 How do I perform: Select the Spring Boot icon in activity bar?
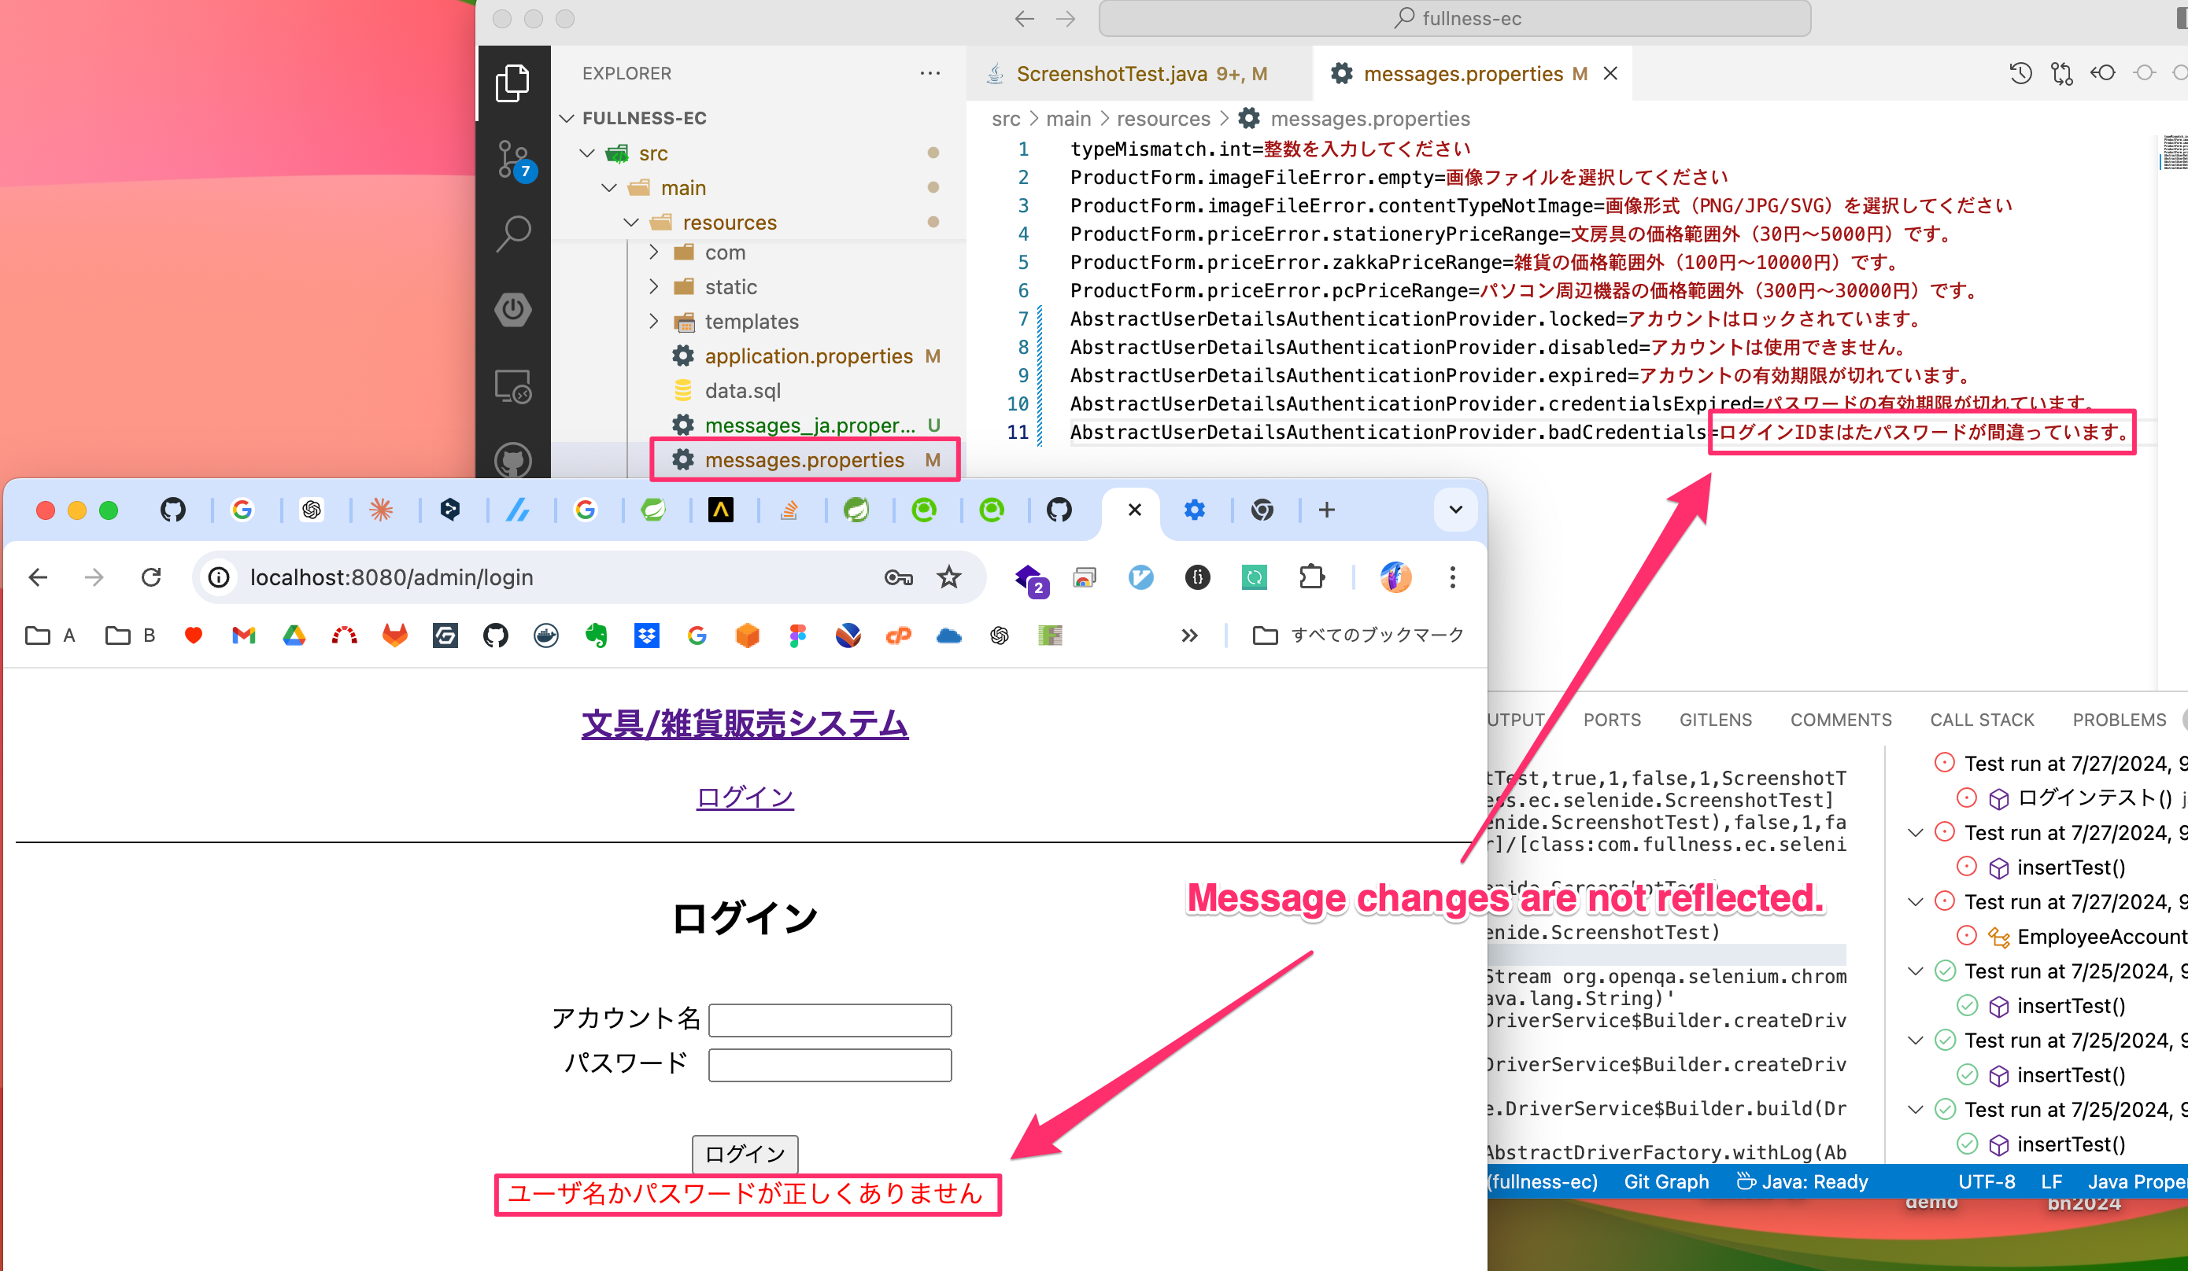pos(514,311)
